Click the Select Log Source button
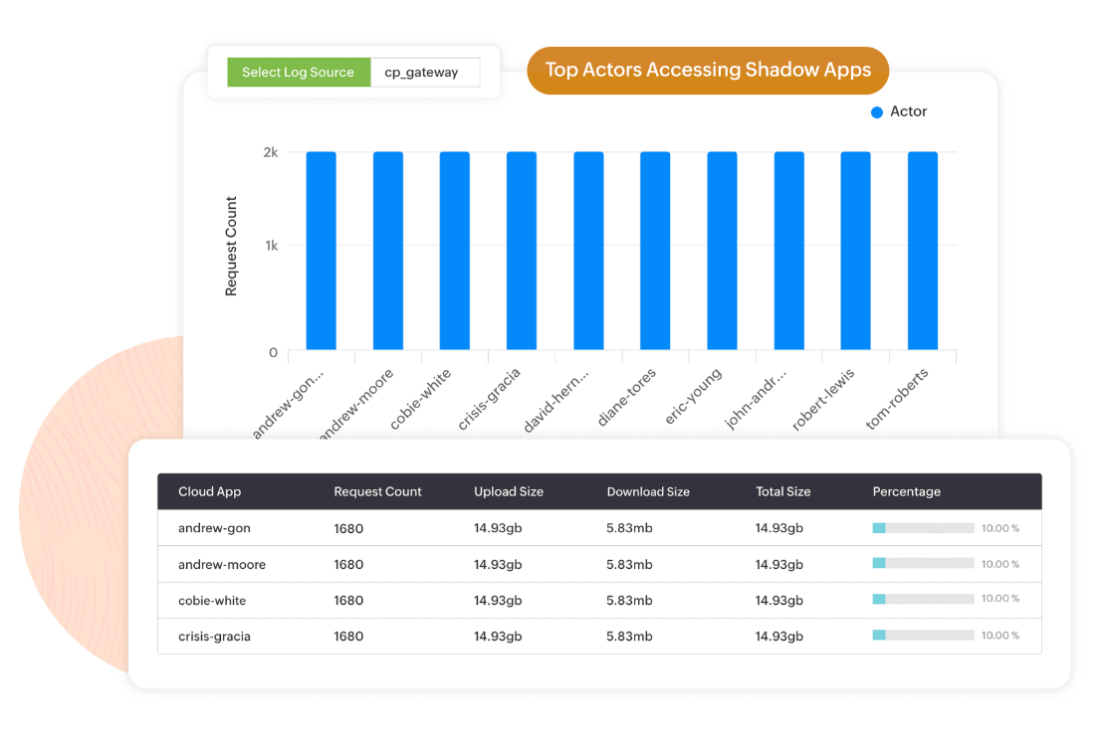Image resolution: width=1108 pixels, height=734 pixels. 298,73
